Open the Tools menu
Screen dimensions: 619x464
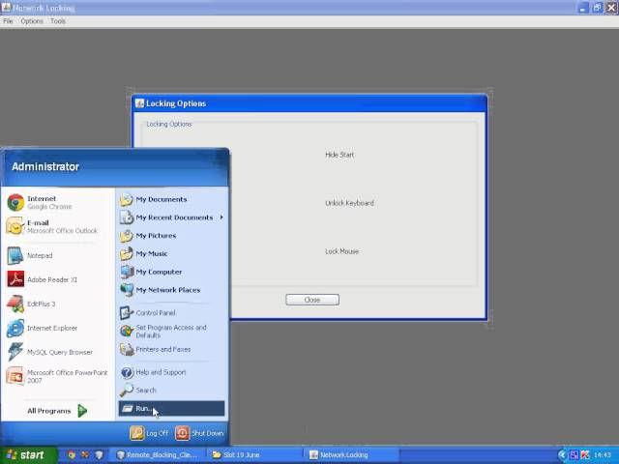pos(58,21)
